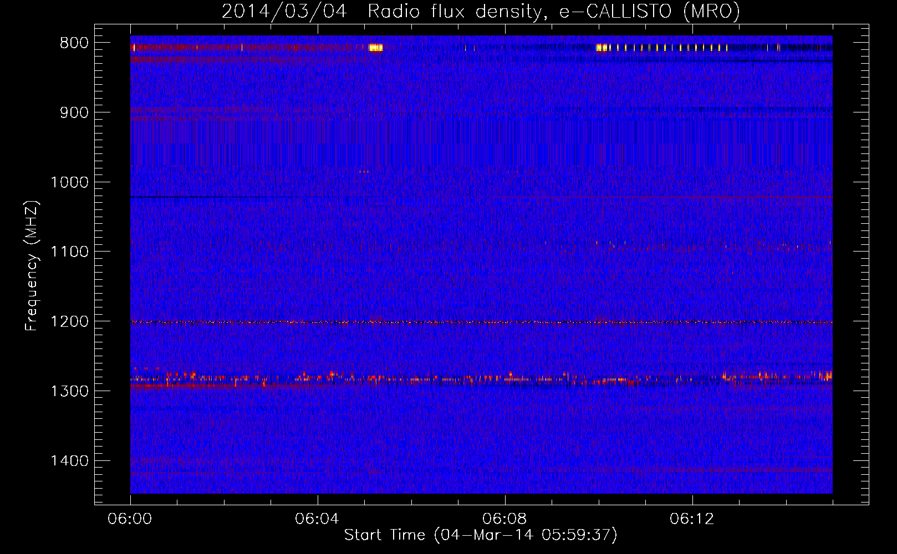The image size is (897, 554).
Task: Click the 1400 frequency tick label
Action: click(69, 460)
